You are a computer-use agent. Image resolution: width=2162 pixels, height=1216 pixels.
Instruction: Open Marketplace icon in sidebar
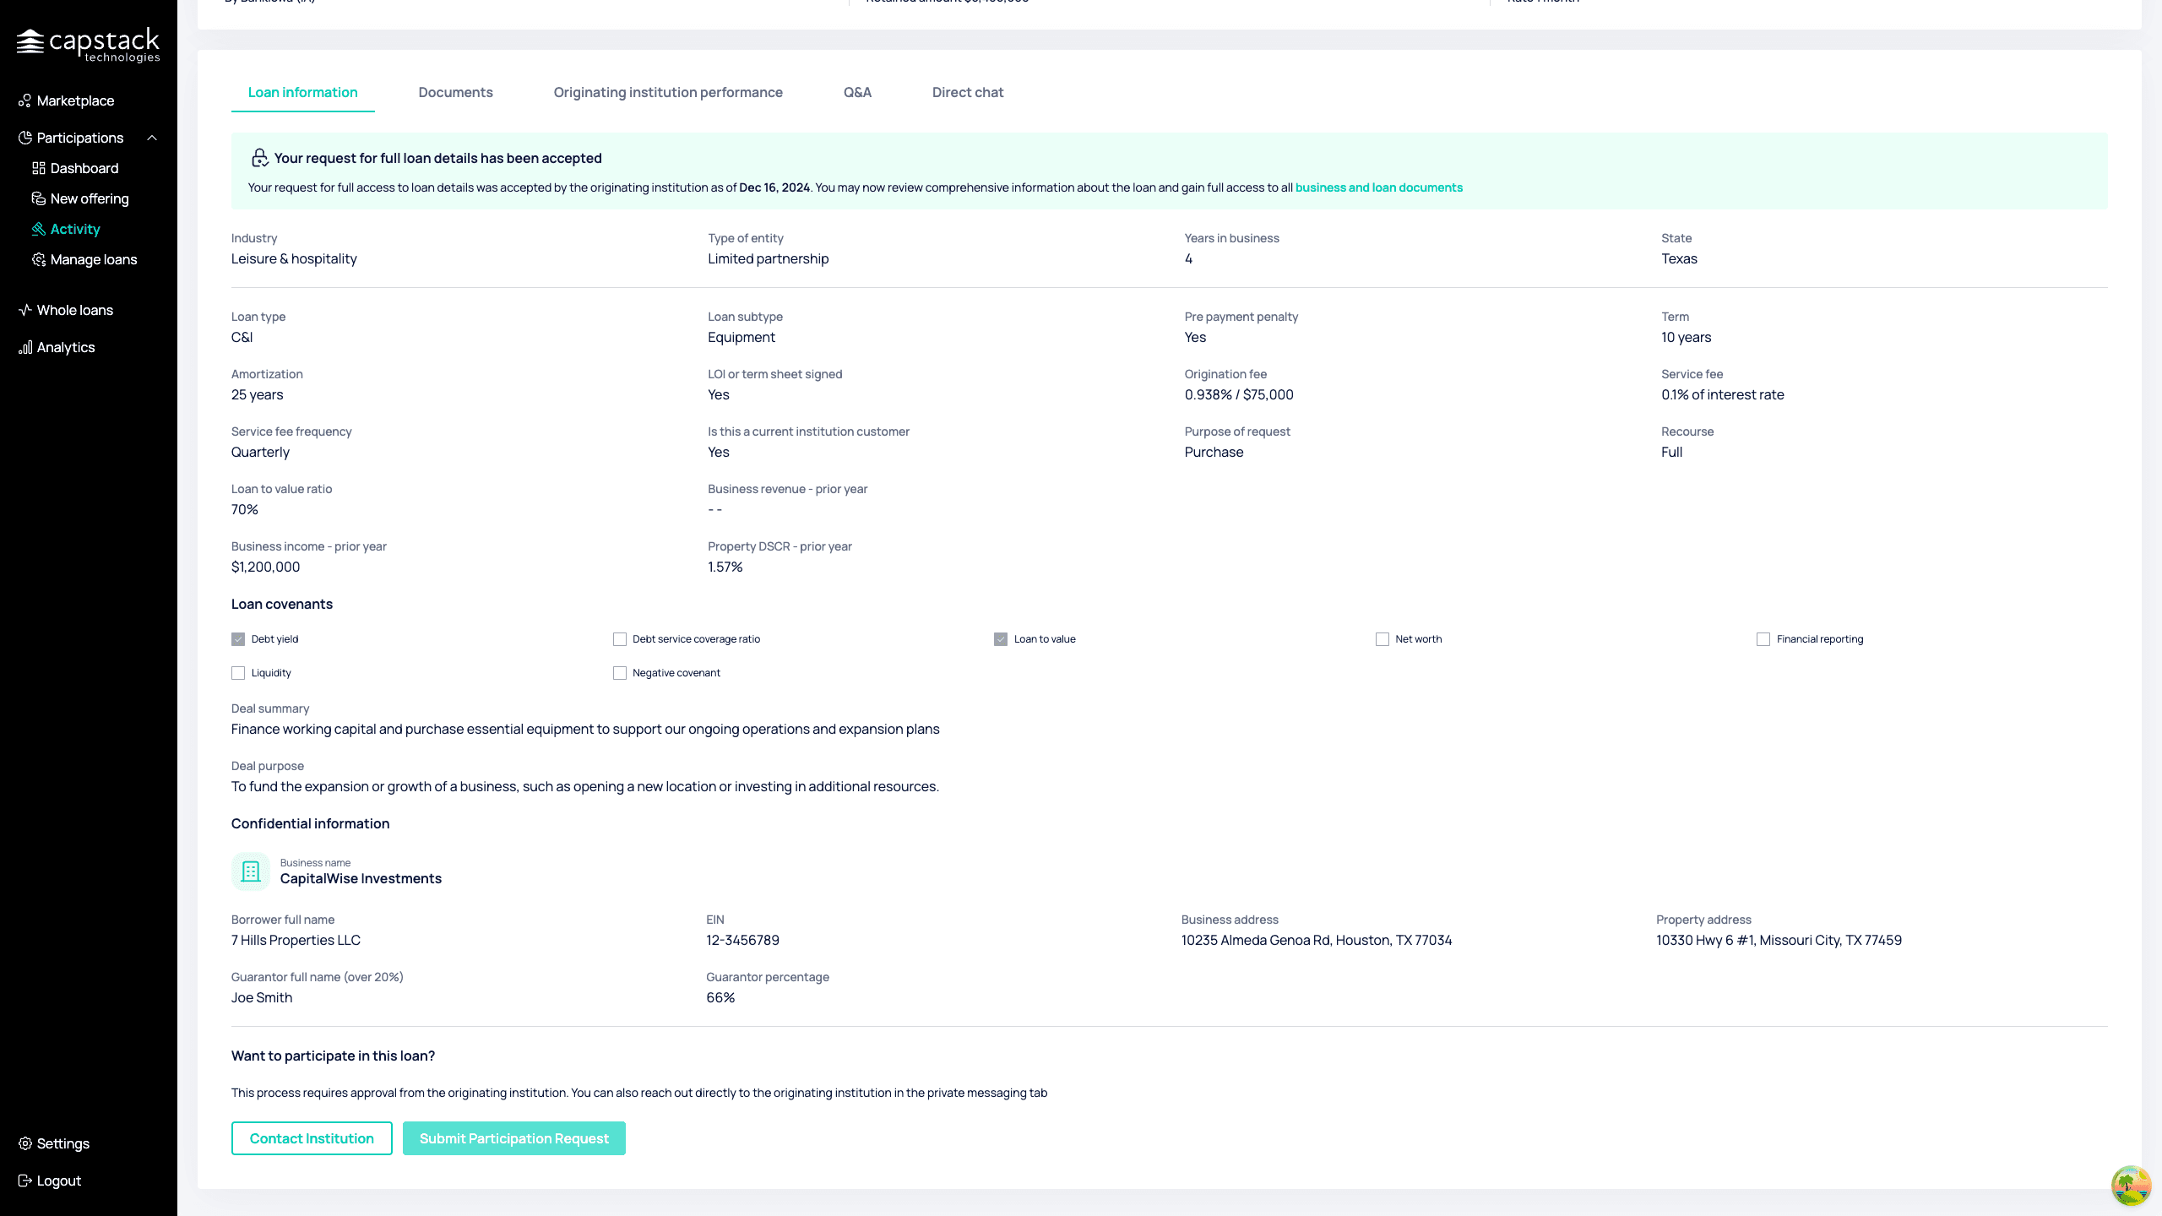coord(25,101)
